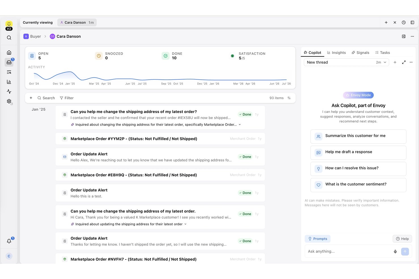This screenshot has width=419, height=279.
Task: Open the inbox icon with notification badge
Action: tap(9, 62)
